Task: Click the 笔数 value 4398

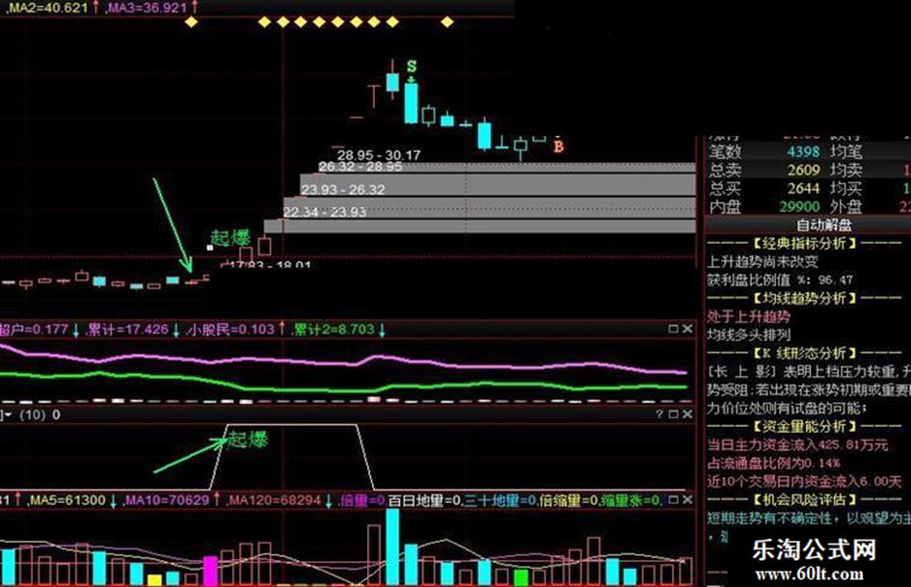Action: pyautogui.click(x=803, y=151)
